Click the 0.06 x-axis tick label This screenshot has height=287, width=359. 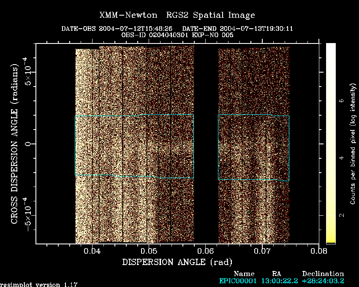tap(205, 251)
